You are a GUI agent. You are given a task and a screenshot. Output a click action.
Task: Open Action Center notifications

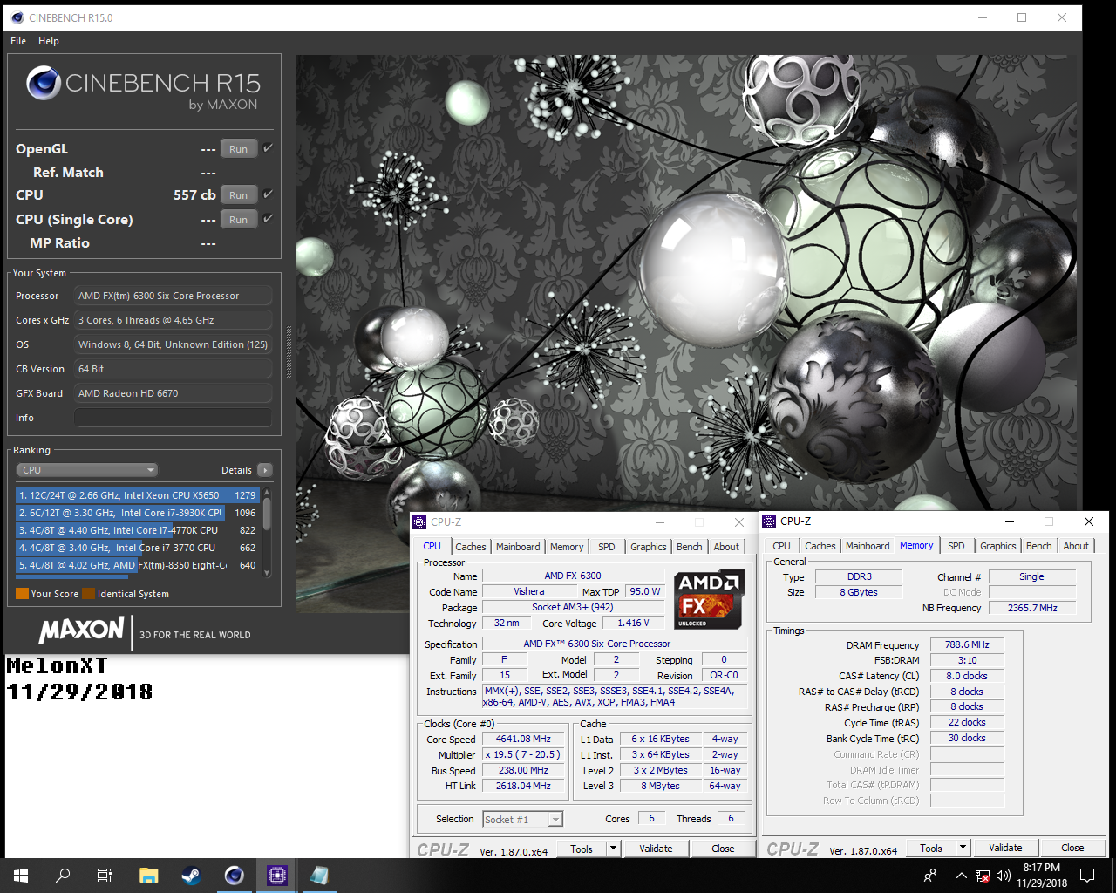coord(1087,876)
